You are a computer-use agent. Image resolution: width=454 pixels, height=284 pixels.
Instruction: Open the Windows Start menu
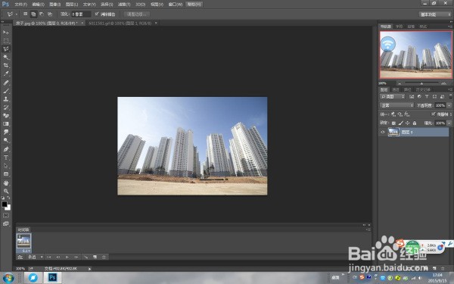tap(8, 278)
